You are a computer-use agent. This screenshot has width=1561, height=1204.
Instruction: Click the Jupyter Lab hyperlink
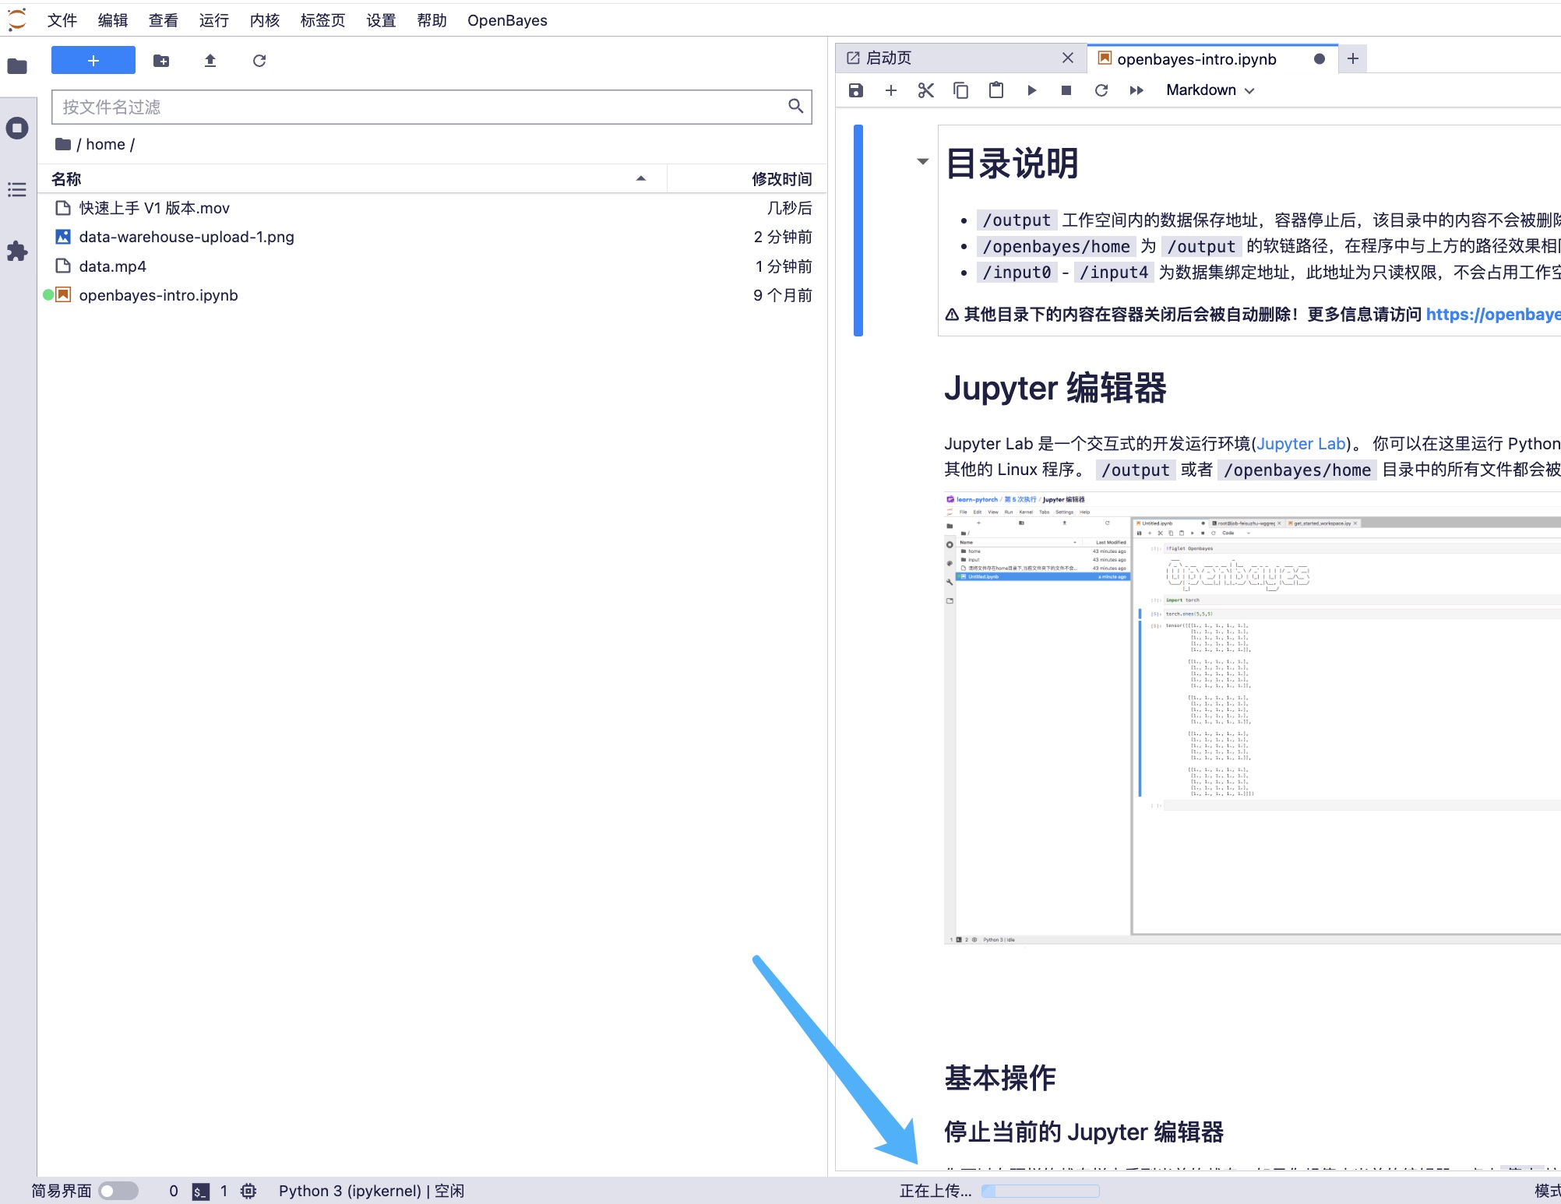pos(1301,444)
